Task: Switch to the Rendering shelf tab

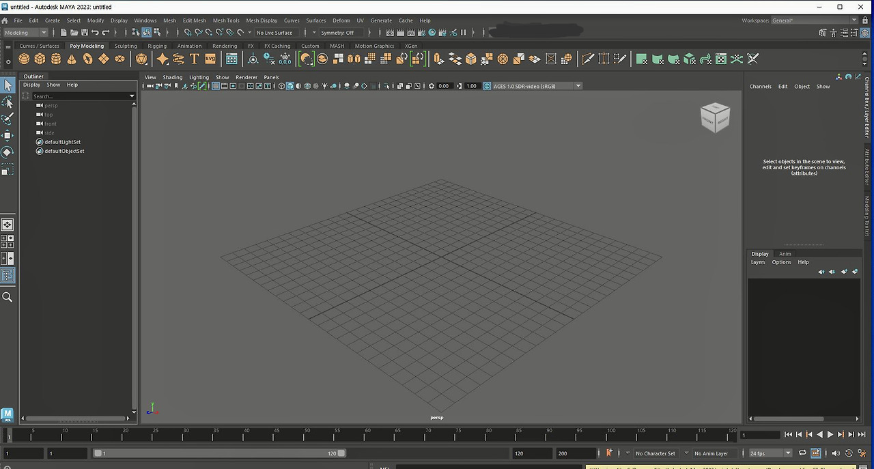Action: coord(225,46)
